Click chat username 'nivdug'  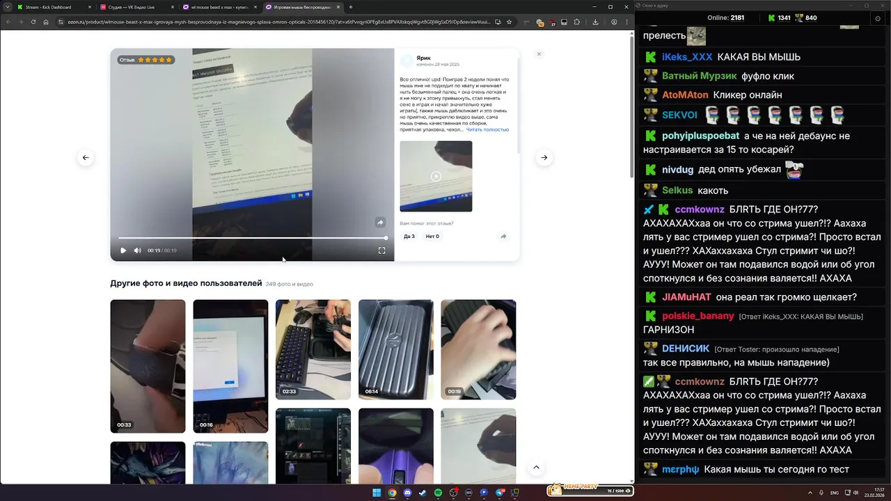677,169
